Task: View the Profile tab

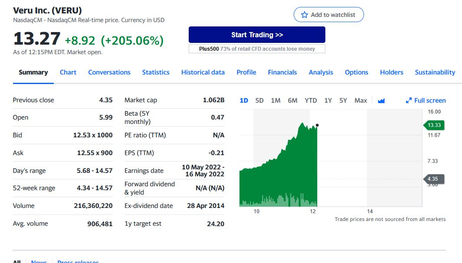Action: [x=246, y=72]
